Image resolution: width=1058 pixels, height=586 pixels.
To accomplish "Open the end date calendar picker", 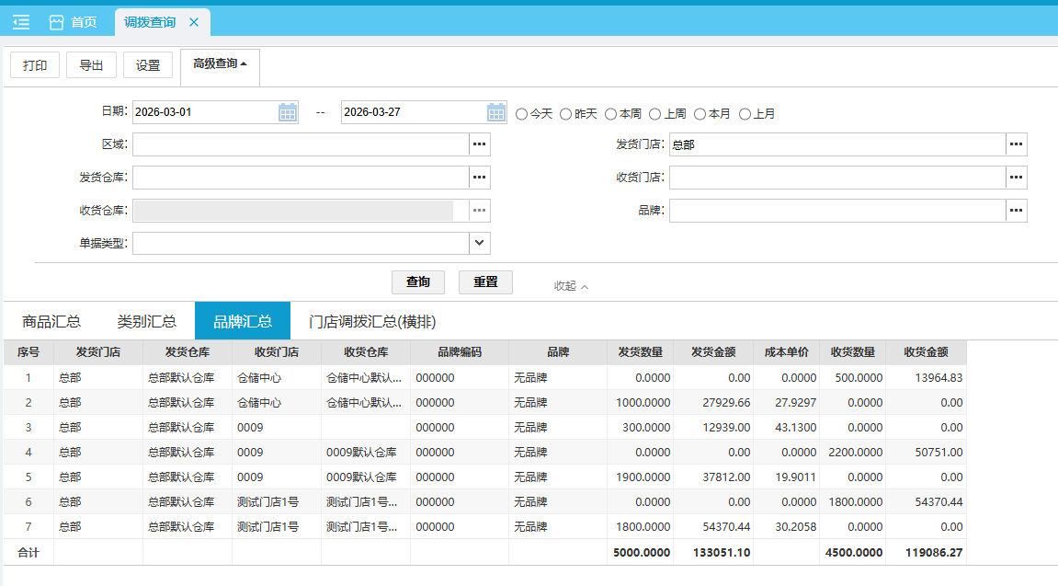I will coord(496,112).
